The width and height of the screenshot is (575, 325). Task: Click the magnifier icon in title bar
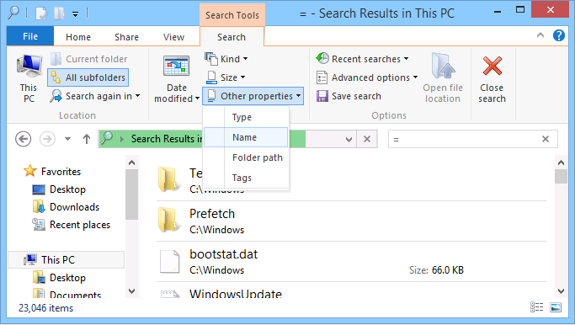(x=13, y=13)
